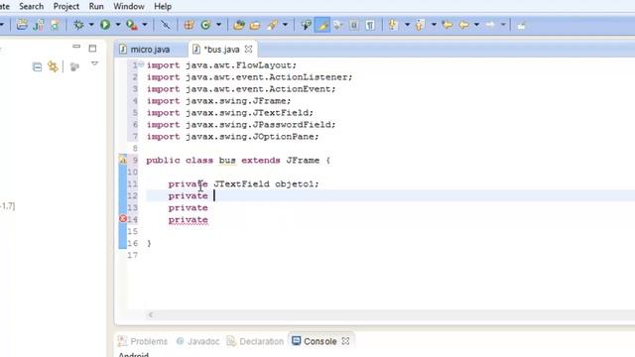
Task: Expand the New Java Class dropdown
Action: tap(218, 25)
